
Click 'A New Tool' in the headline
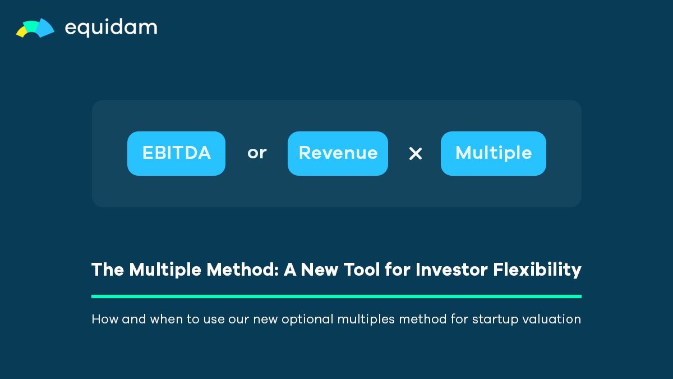click(331, 270)
